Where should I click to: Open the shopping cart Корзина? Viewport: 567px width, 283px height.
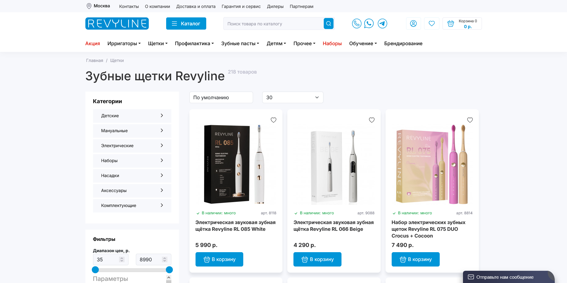click(462, 24)
